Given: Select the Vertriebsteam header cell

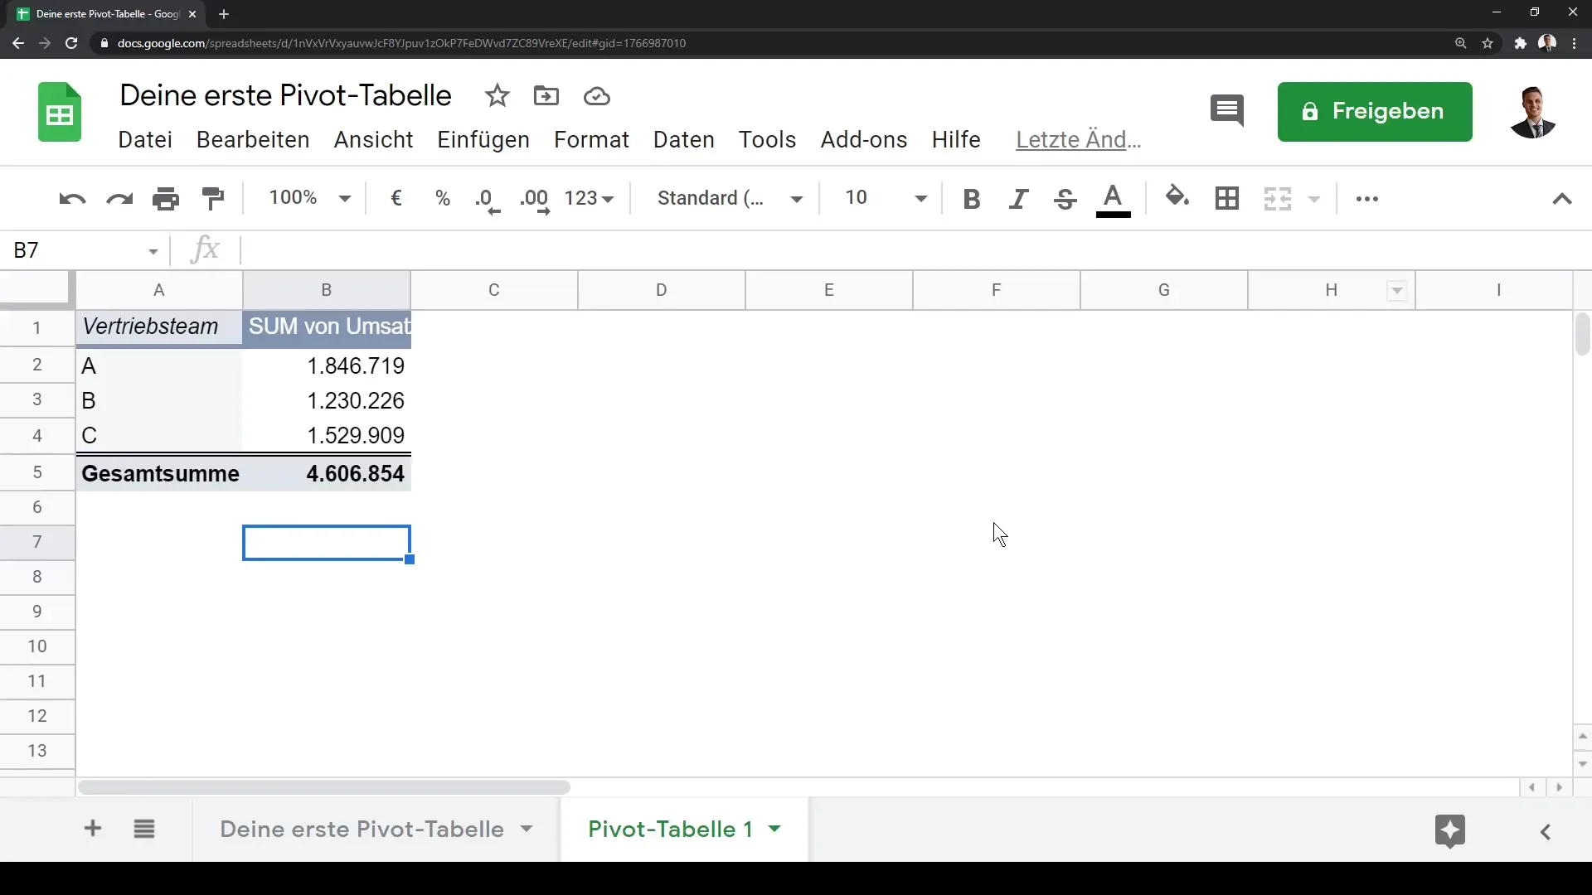Looking at the screenshot, I should [159, 327].
